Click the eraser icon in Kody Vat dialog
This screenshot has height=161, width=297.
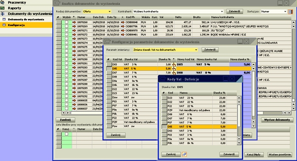184,154
